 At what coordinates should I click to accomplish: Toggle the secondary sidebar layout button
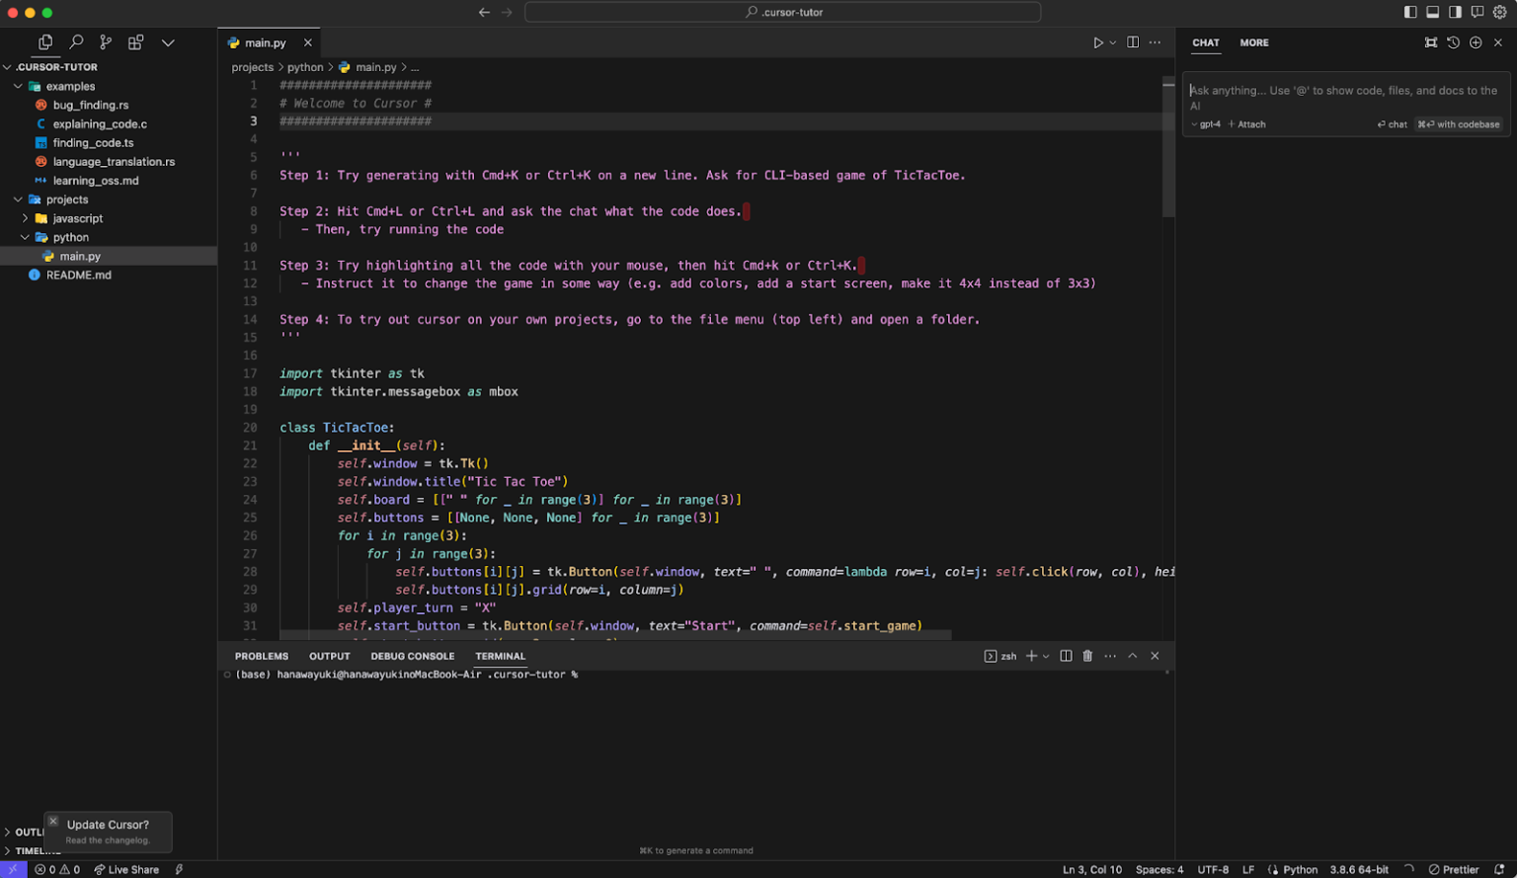(1455, 12)
